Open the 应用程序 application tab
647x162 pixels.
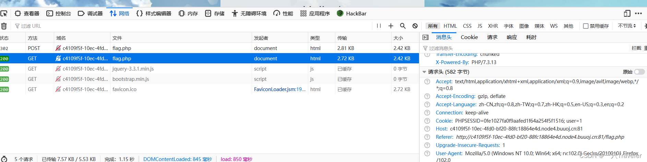click(315, 13)
